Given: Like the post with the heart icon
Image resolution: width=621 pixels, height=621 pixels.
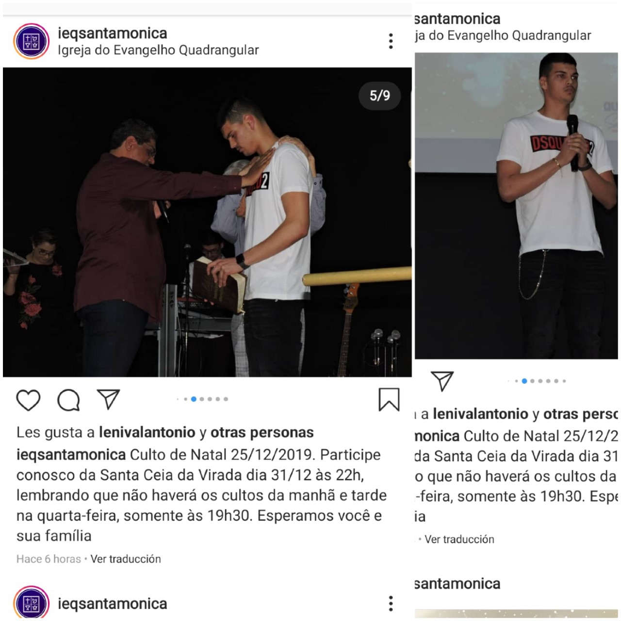Looking at the screenshot, I should click(x=28, y=400).
